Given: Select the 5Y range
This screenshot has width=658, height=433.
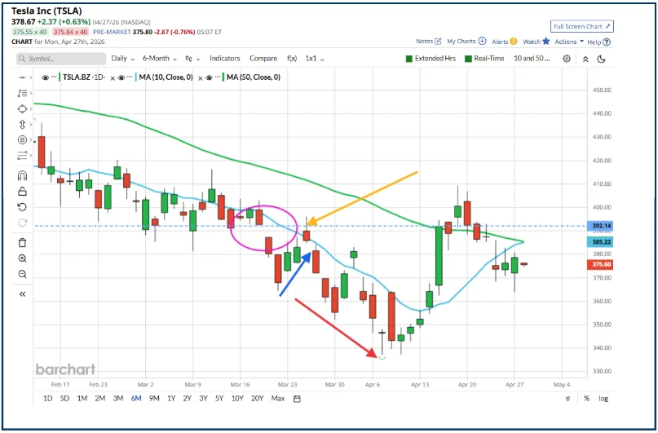Looking at the screenshot, I should 219,399.
